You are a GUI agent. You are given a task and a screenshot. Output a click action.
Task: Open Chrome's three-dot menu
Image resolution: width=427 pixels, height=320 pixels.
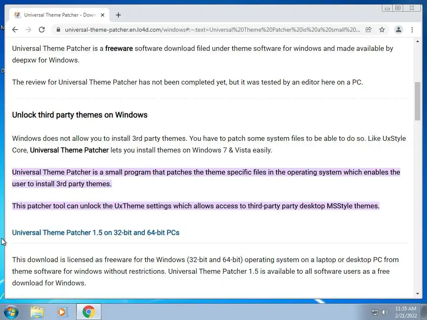click(412, 30)
